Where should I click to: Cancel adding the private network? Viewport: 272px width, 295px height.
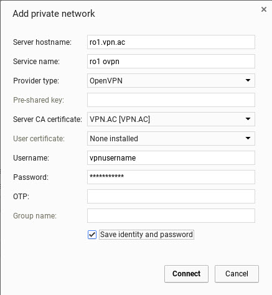(x=237, y=274)
